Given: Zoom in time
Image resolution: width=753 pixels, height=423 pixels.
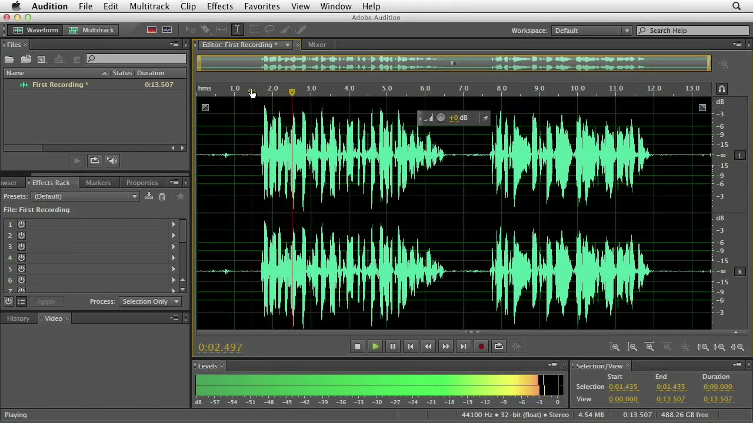Looking at the screenshot, I should [649, 347].
